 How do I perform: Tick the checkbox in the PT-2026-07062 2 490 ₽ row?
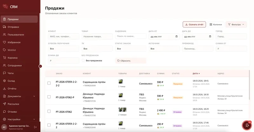pos(49,111)
